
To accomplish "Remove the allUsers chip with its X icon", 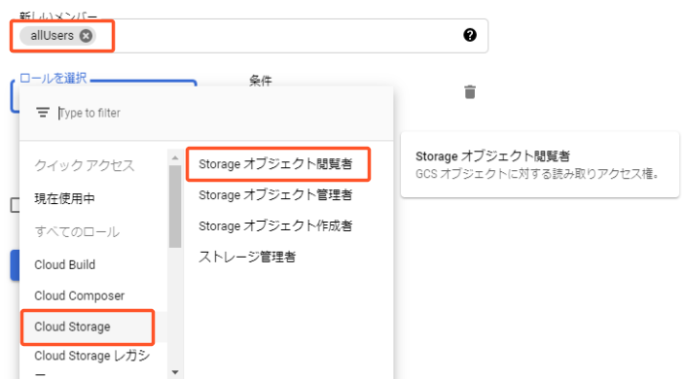I will pos(86,36).
